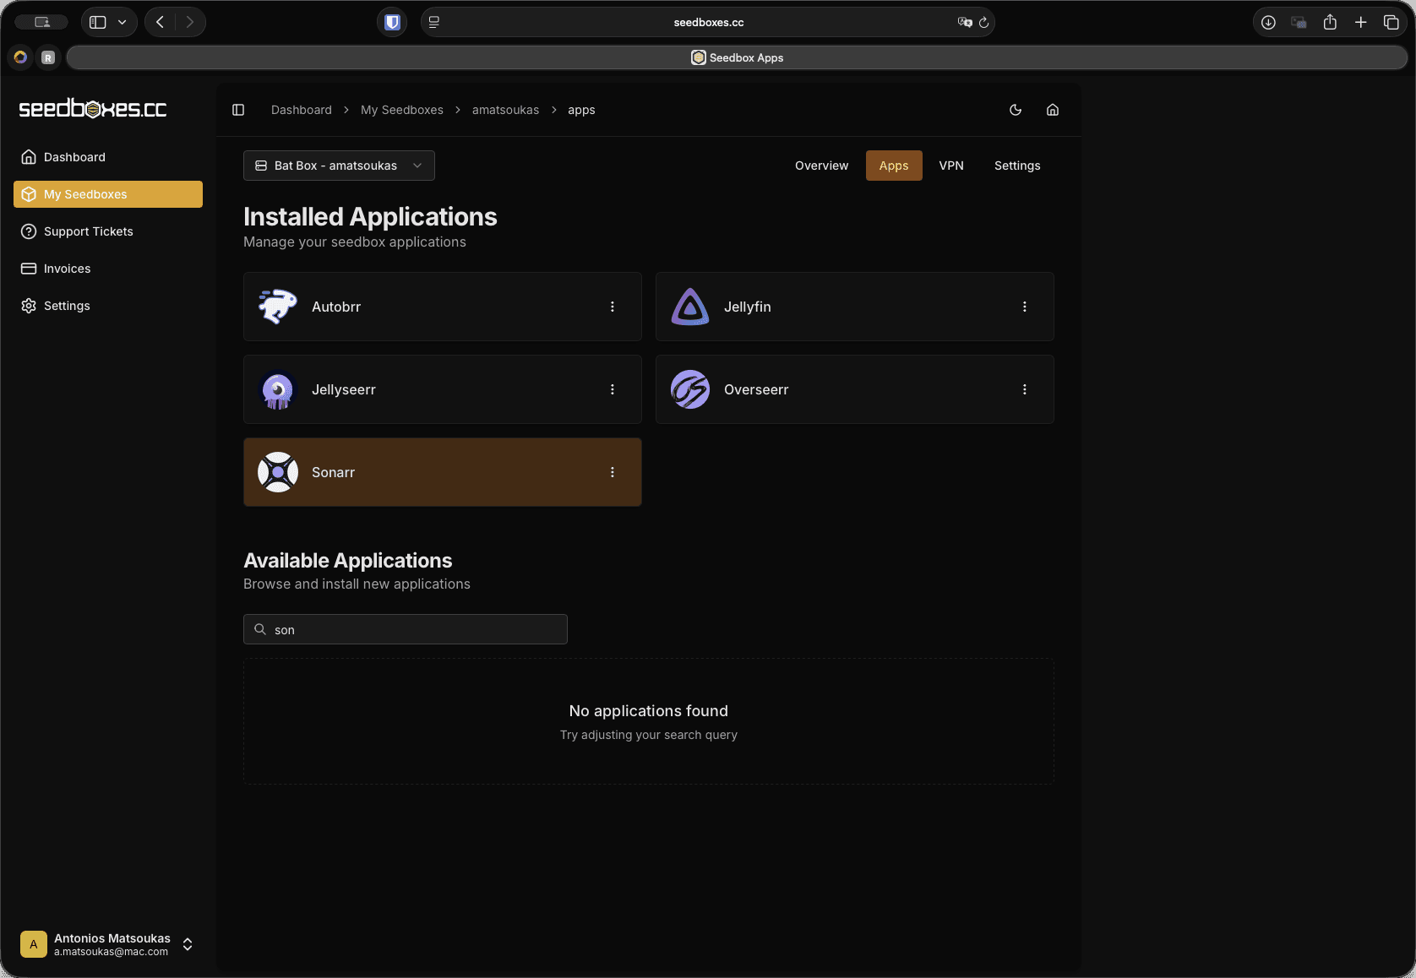The width and height of the screenshot is (1416, 978).
Task: Click the 'Manage your seedbox applications' subtitle
Action: pyautogui.click(x=355, y=242)
